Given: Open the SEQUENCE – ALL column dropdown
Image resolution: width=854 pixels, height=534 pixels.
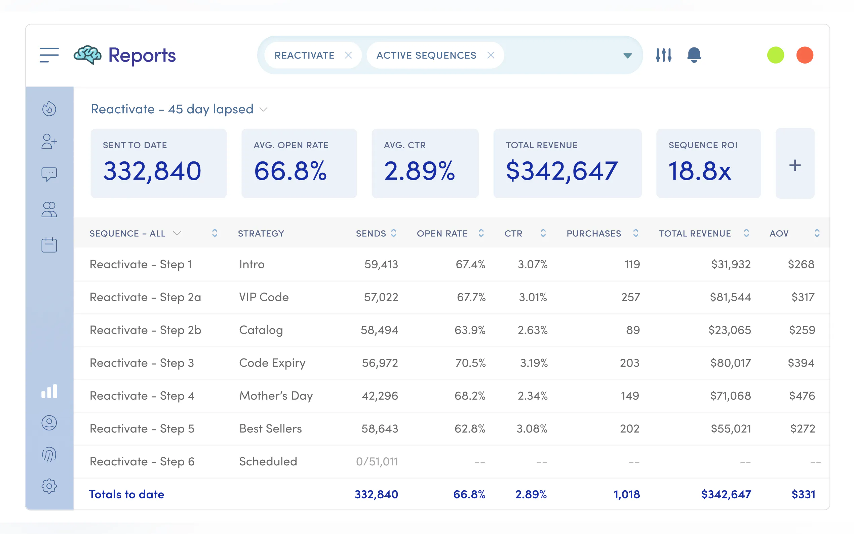Looking at the screenshot, I should coord(177,233).
